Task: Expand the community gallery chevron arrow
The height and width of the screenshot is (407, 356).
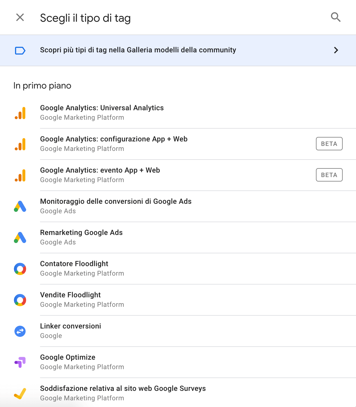Action: coord(336,50)
